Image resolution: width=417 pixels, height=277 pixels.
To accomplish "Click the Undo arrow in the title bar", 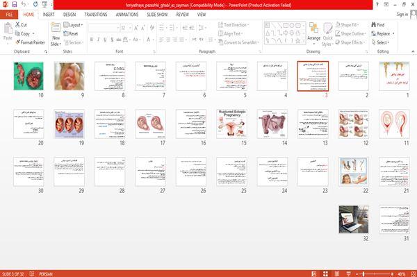I will (x=24, y=5).
